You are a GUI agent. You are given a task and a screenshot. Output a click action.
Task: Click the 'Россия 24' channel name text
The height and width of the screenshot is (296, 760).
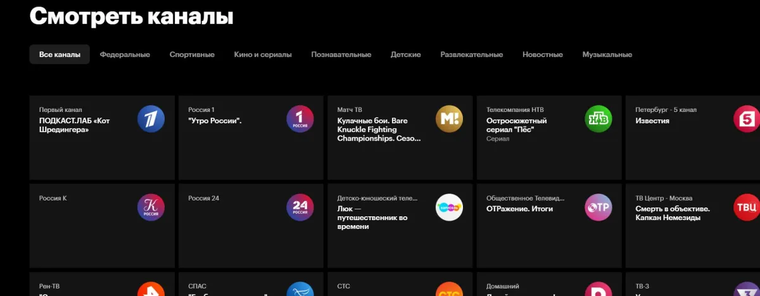tap(204, 198)
